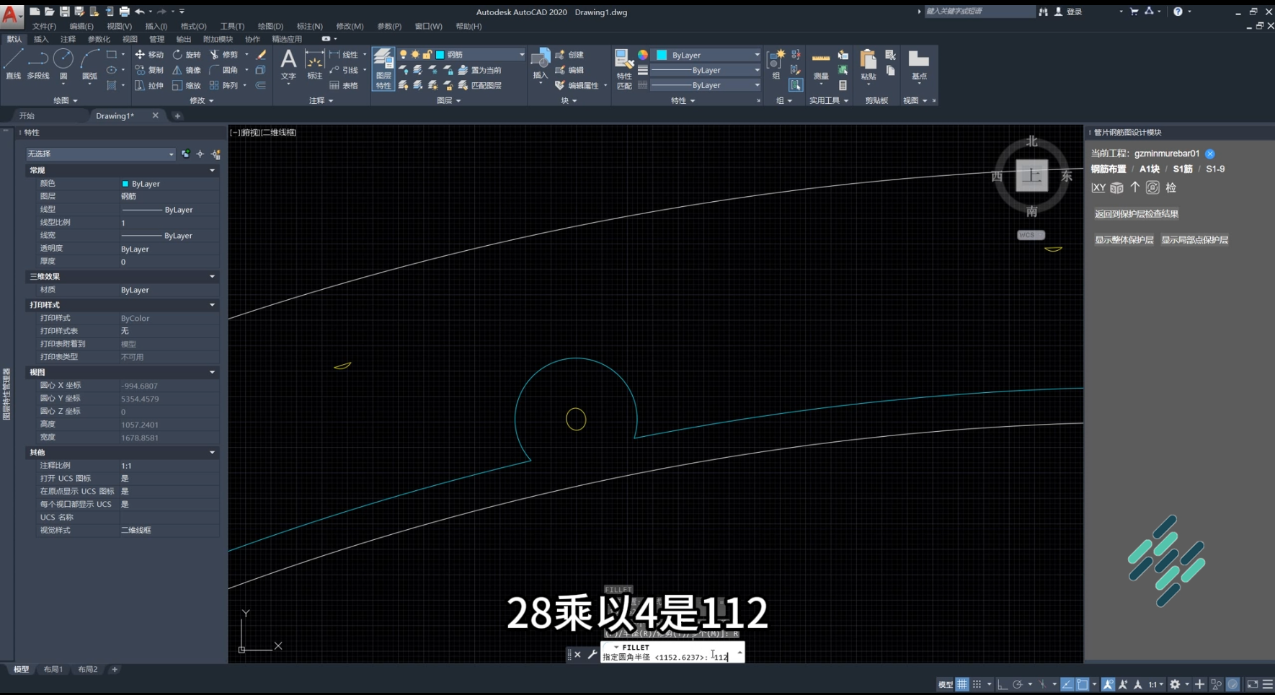Viewport: 1275px width, 695px height.
Task: Select the Dimension (标注) tool
Action: [x=315, y=65]
